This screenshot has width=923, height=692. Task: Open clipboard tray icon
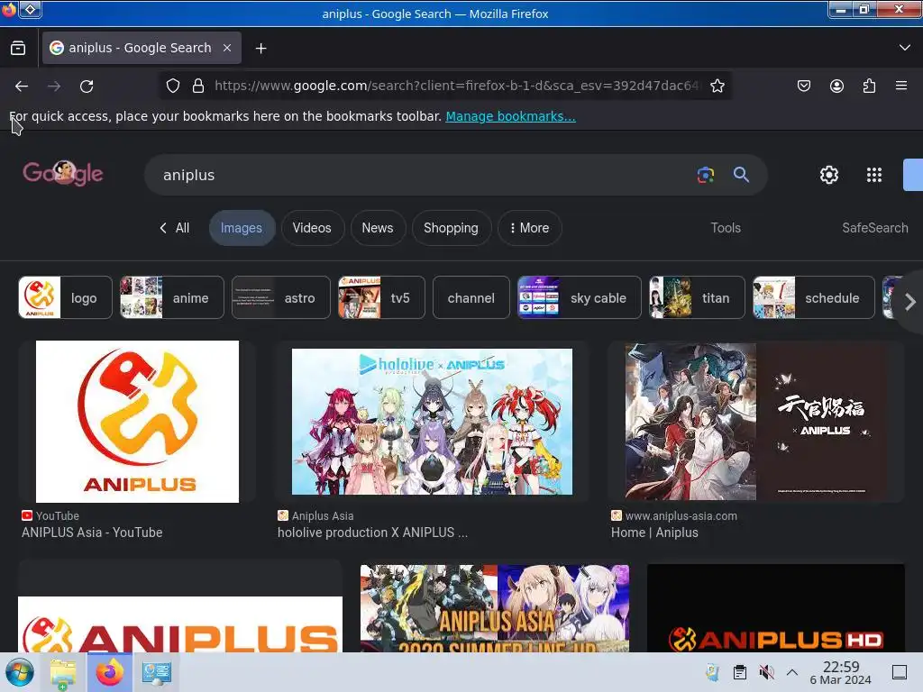[740, 672]
